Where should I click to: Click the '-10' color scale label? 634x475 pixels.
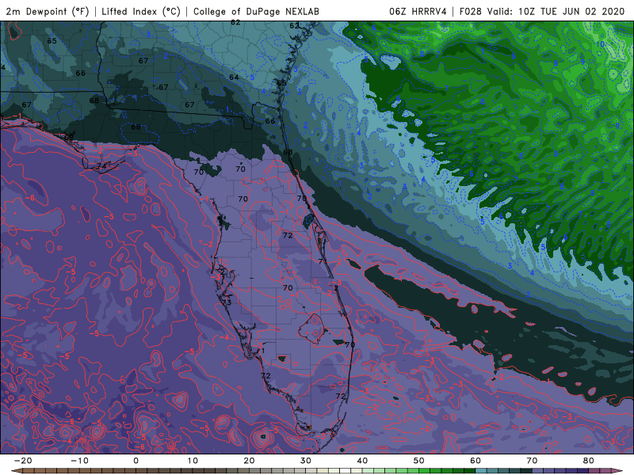[79, 461]
